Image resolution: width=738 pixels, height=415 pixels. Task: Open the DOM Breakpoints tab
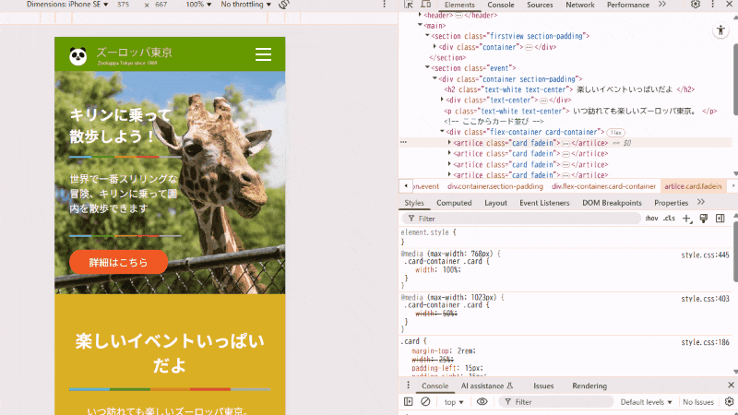(x=612, y=203)
